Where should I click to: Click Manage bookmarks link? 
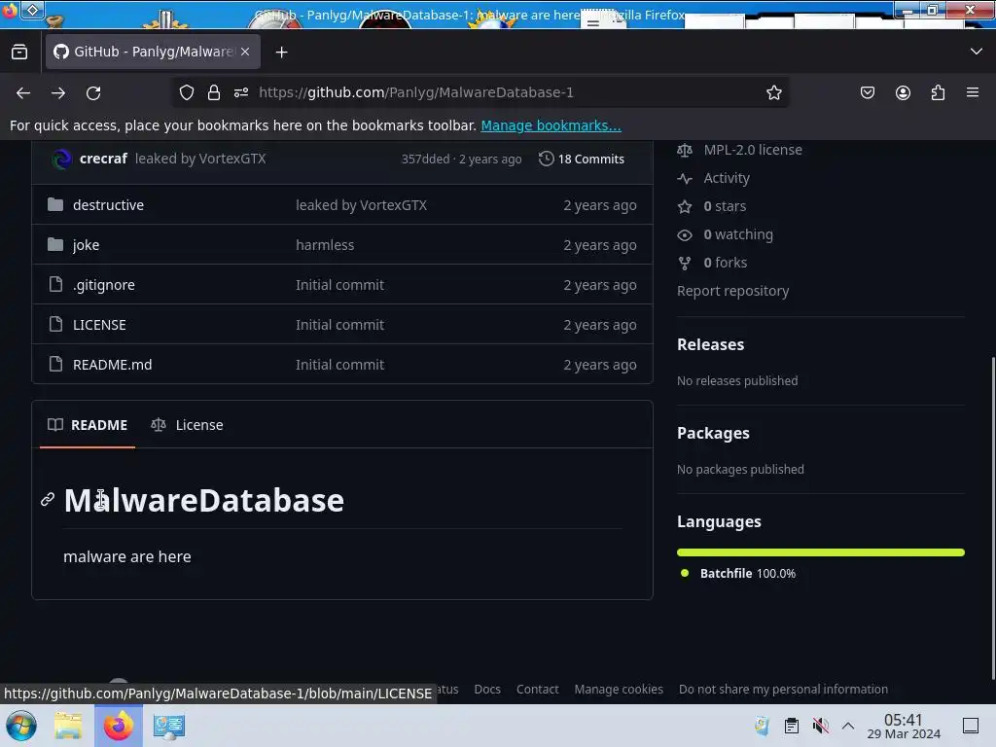pyautogui.click(x=551, y=125)
